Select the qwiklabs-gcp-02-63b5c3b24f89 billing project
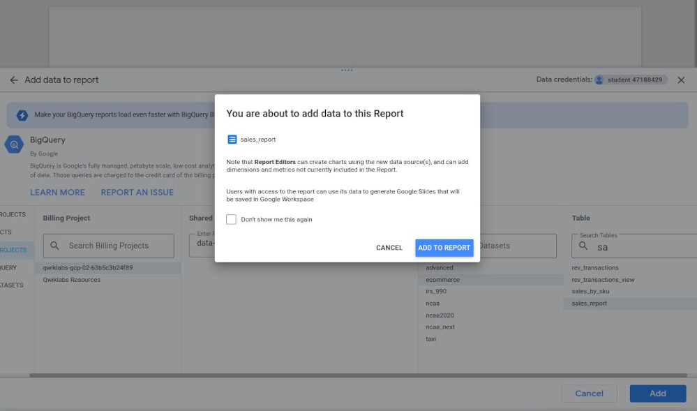Viewport: 697px width, 411px height. point(108,268)
